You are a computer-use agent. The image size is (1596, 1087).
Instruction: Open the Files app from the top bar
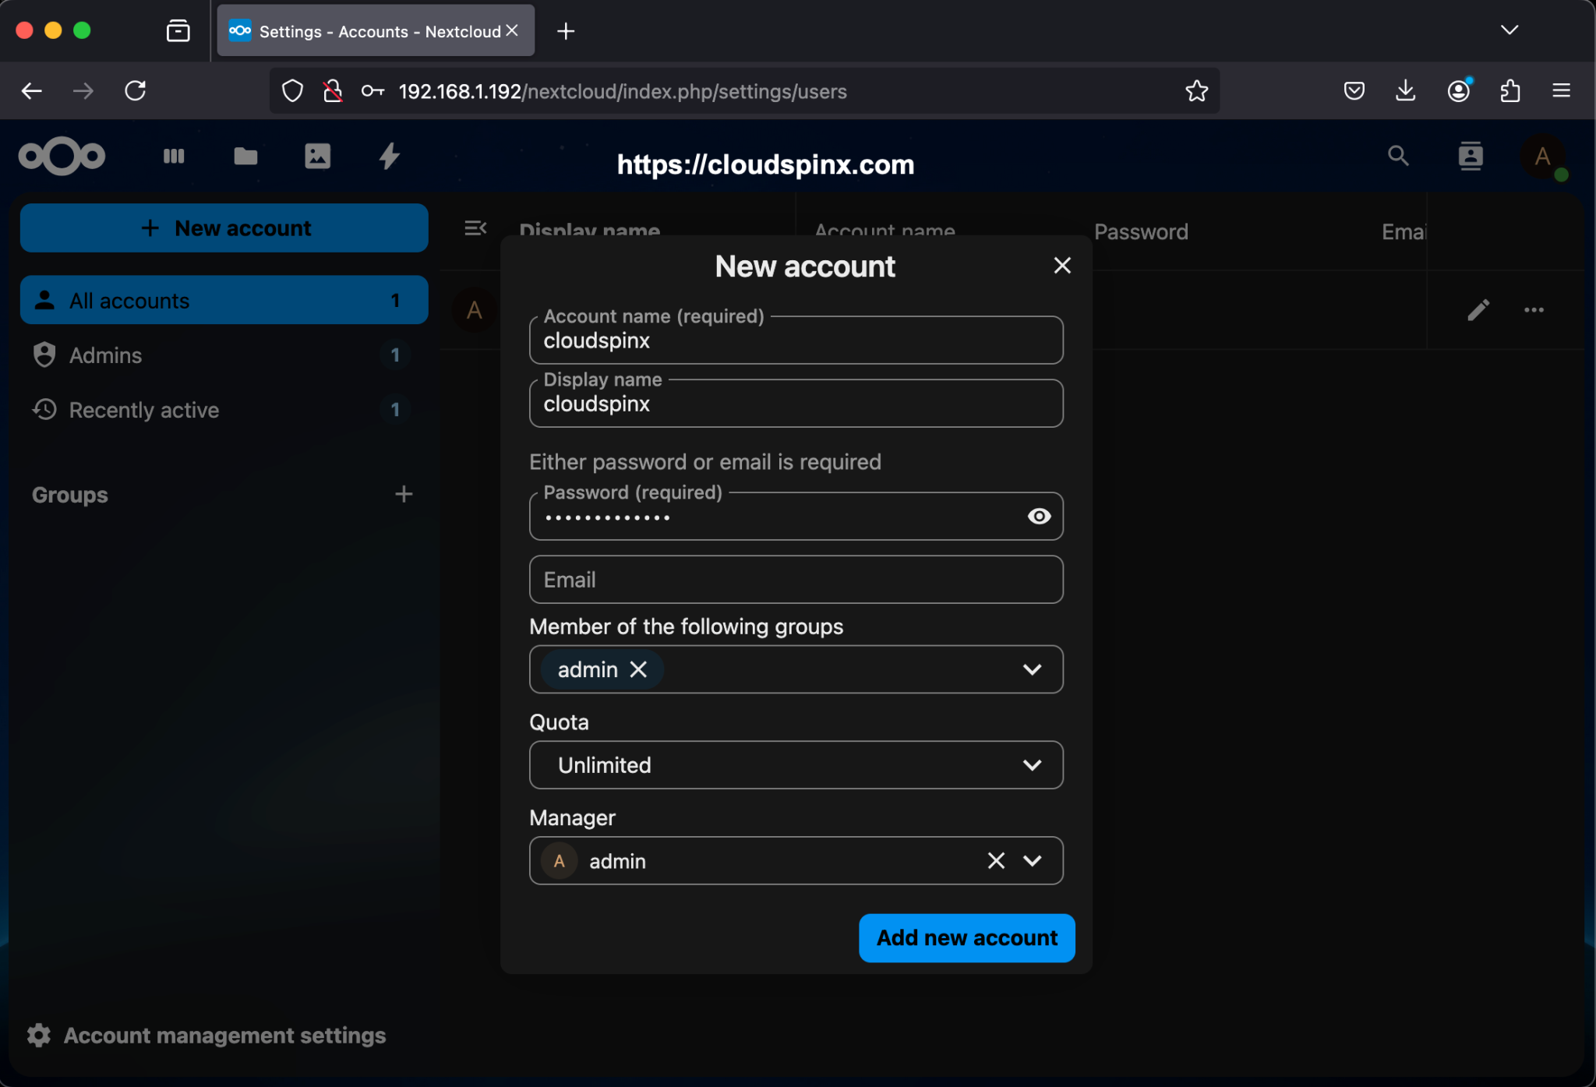click(245, 156)
